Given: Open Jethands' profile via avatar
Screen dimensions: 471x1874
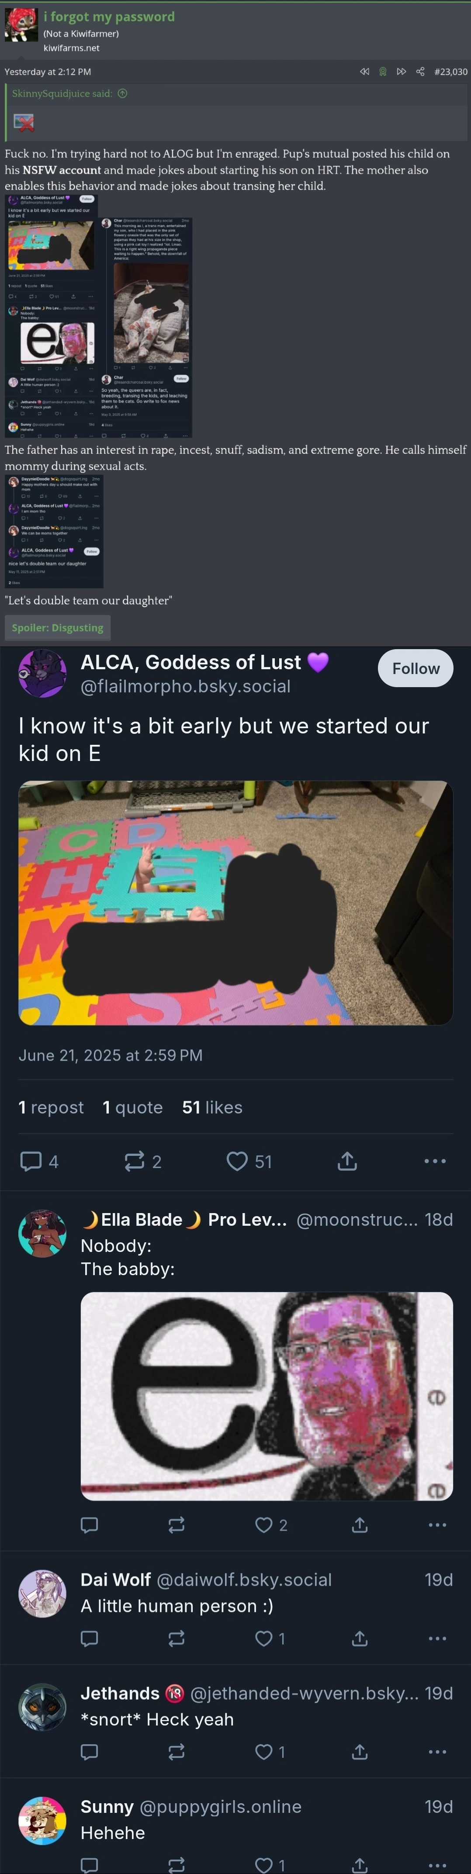Looking at the screenshot, I should coord(42,1706).
